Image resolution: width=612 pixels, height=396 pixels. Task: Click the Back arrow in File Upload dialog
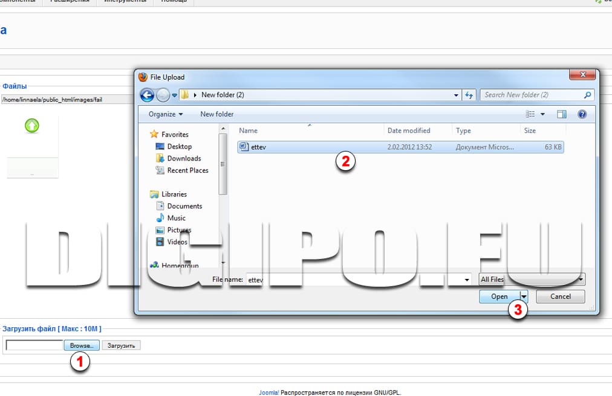pyautogui.click(x=147, y=95)
